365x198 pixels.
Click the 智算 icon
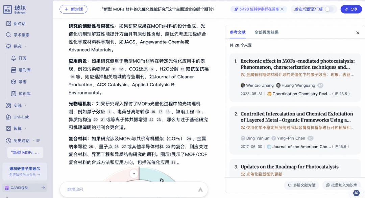pyautogui.click(x=8, y=129)
